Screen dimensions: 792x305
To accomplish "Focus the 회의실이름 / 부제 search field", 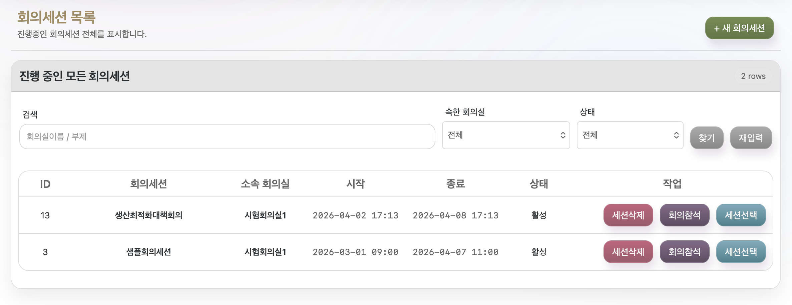I will [227, 137].
